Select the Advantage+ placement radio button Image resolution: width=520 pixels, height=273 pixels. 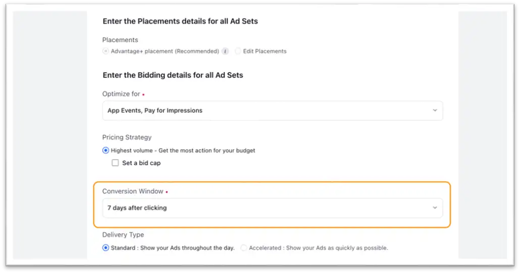point(106,51)
